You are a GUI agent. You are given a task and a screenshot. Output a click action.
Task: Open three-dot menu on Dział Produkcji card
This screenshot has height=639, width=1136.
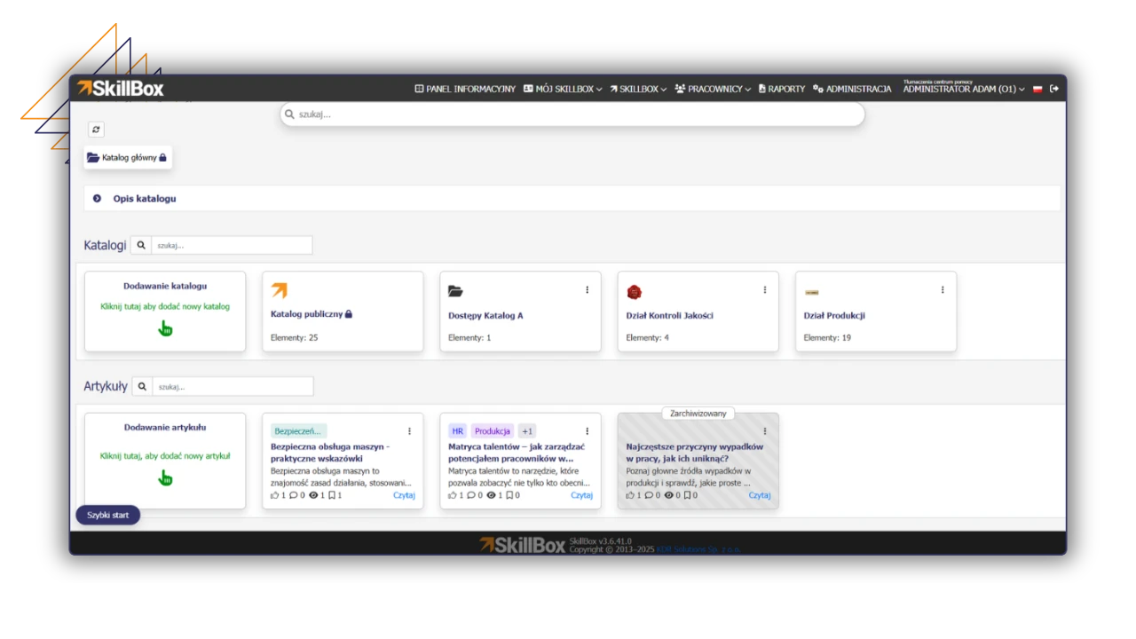pos(942,290)
